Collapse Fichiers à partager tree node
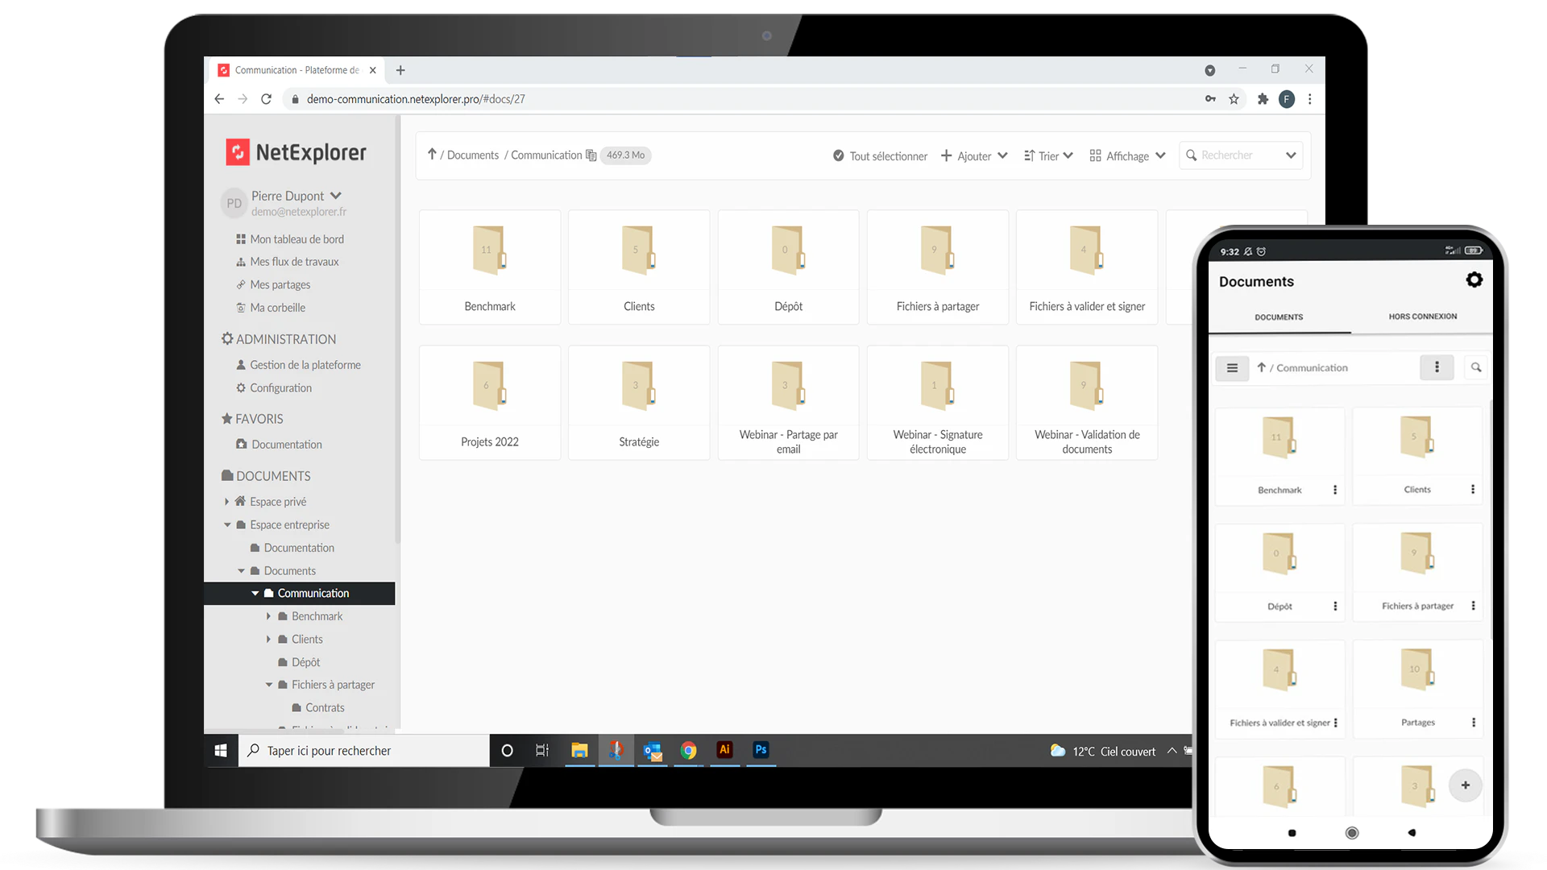 (269, 685)
